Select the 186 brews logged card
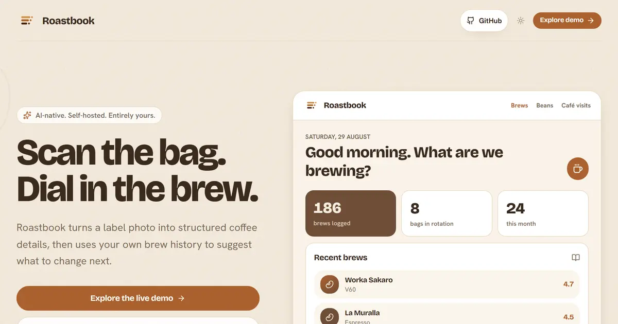This screenshot has height=324, width=618. pyautogui.click(x=351, y=213)
